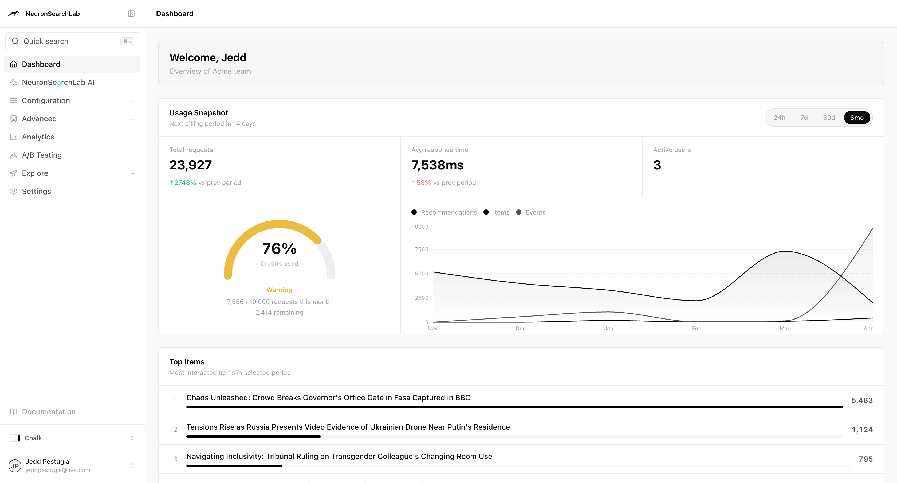Open Analytics via bar chart icon
The image size is (897, 483).
coord(14,137)
